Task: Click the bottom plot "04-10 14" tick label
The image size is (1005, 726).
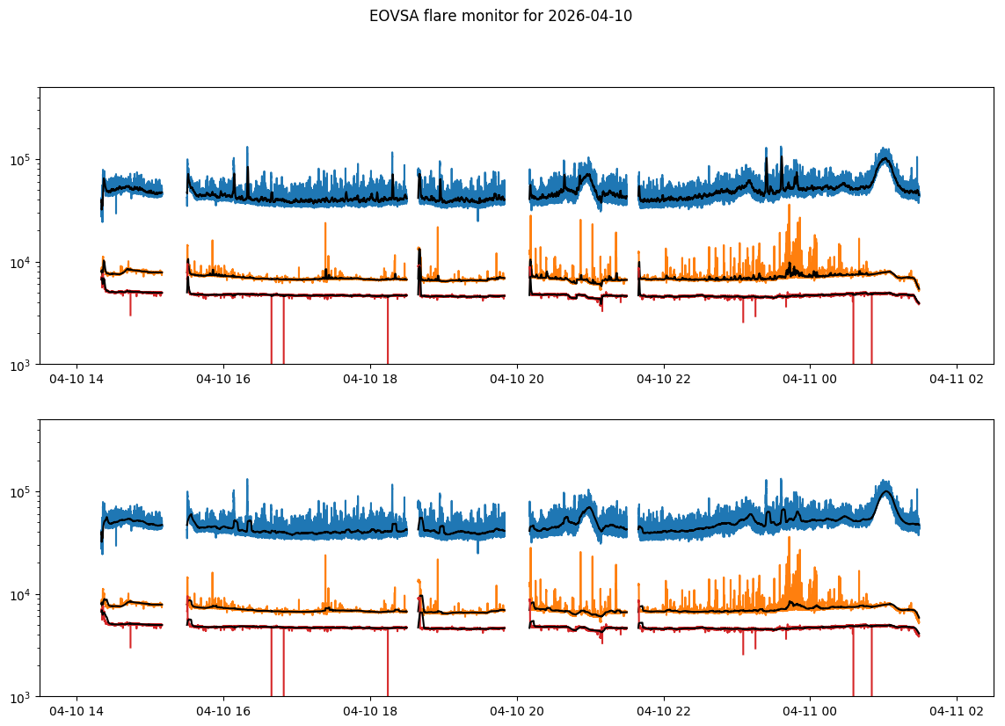Action: point(76,711)
